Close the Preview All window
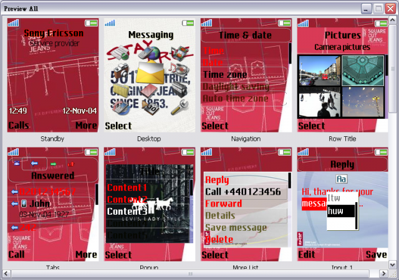 coord(390,9)
